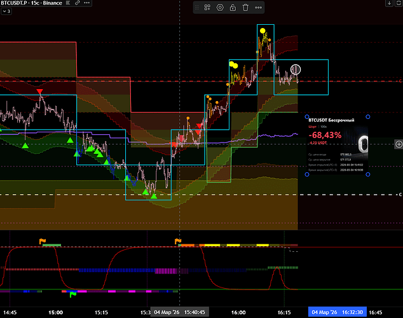Viewport: 403px width, 318px height.
Task: Click the BTCUSDT.P symbol title
Action: 19,4
